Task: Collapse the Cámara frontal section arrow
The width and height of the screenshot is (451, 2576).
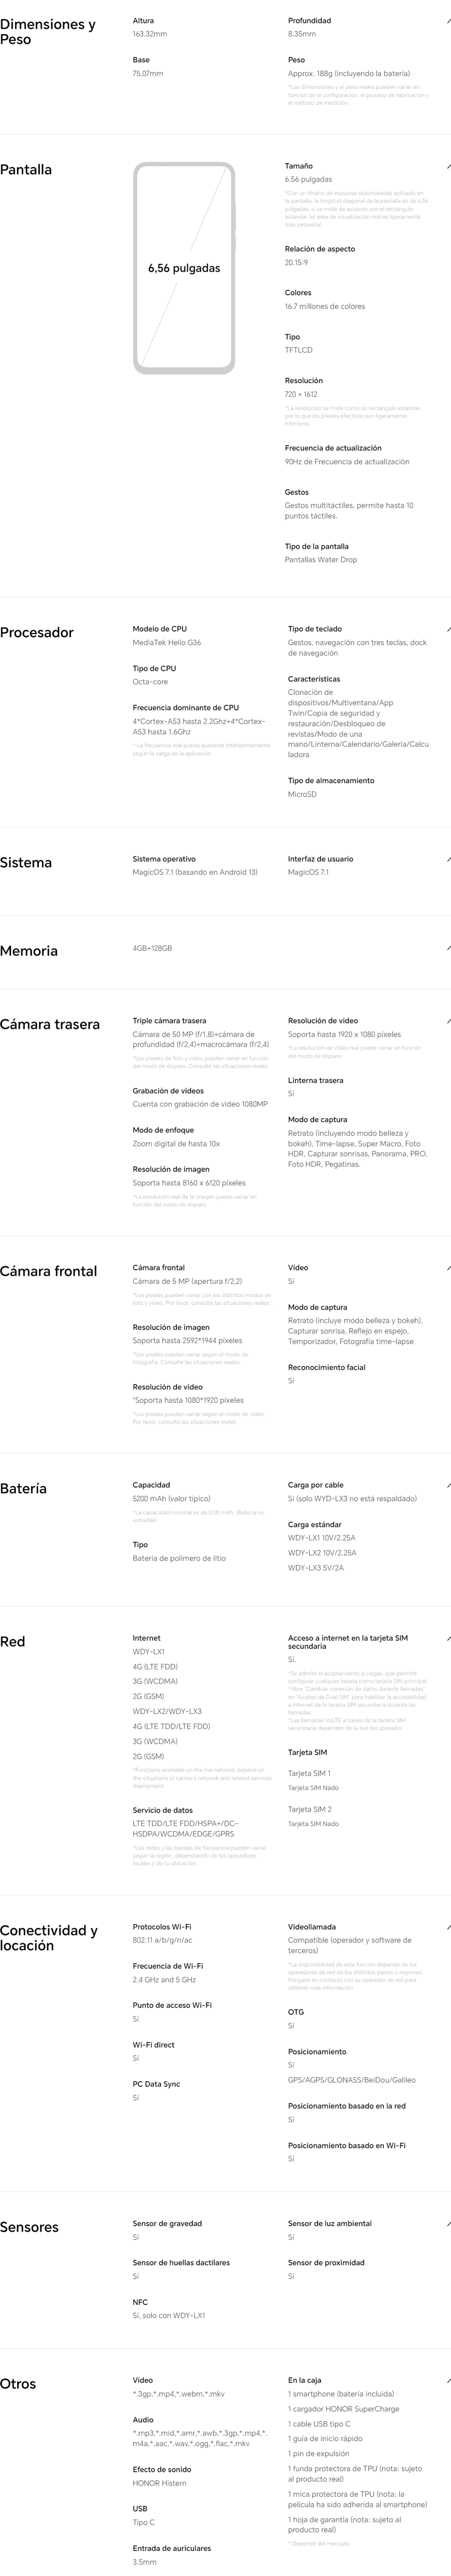Action: click(447, 1267)
